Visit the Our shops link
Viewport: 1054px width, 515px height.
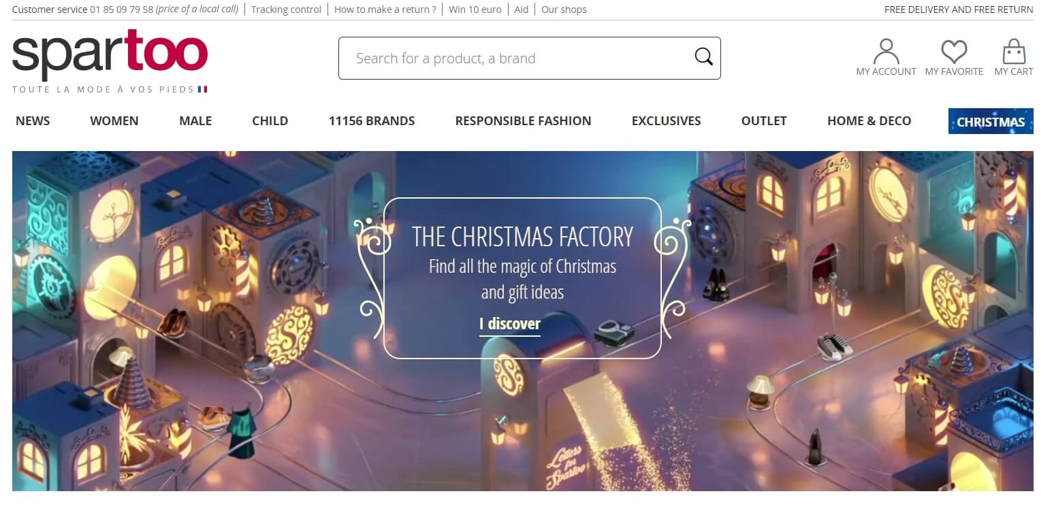coord(564,10)
